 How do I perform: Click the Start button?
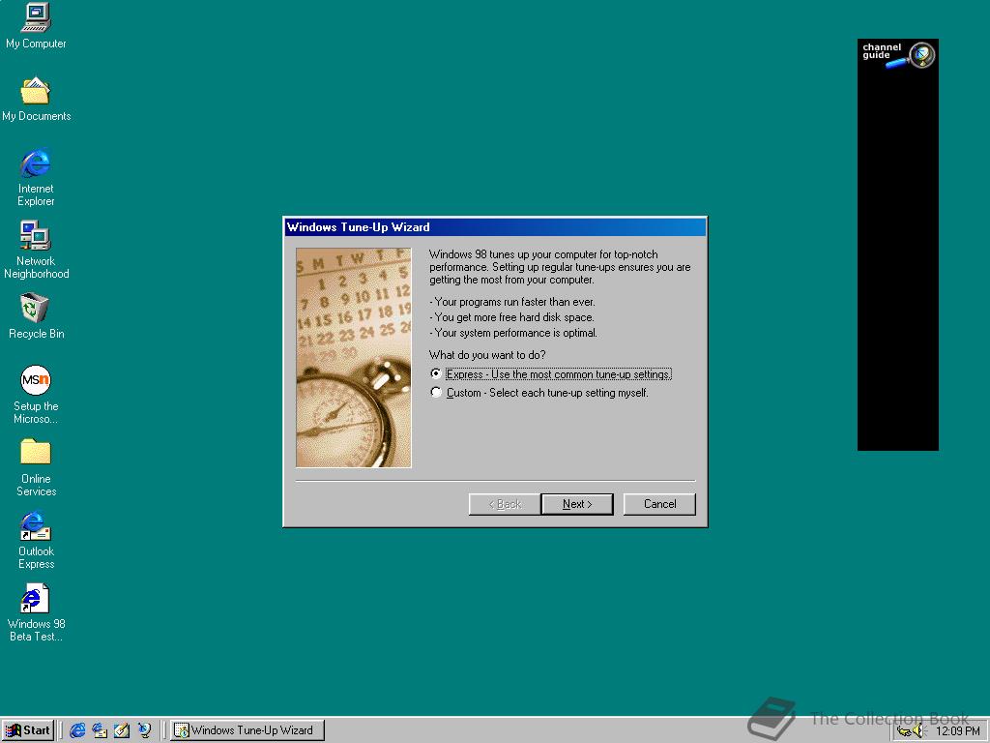click(28, 730)
